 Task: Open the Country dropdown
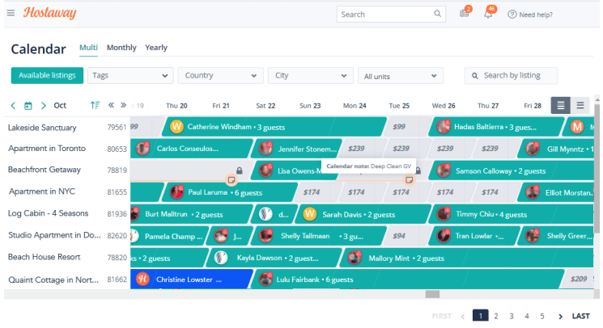click(x=220, y=76)
